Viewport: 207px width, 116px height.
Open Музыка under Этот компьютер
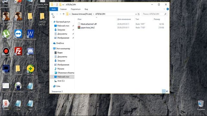tap(60, 69)
